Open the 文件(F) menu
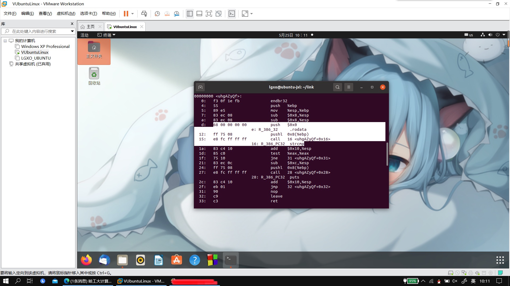 (10, 14)
